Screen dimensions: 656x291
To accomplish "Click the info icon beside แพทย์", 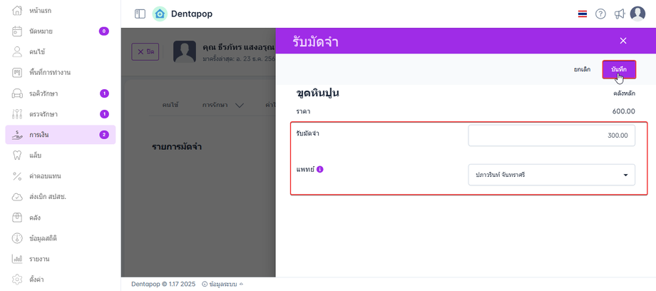I will (320, 170).
